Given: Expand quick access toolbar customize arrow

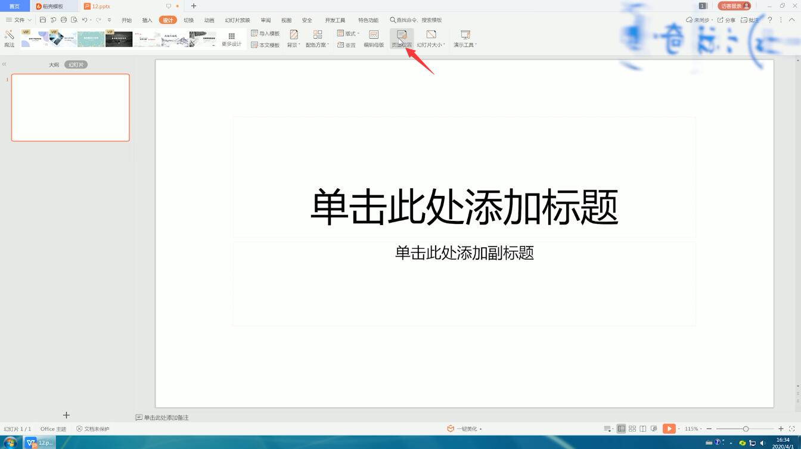Looking at the screenshot, I should pyautogui.click(x=109, y=20).
